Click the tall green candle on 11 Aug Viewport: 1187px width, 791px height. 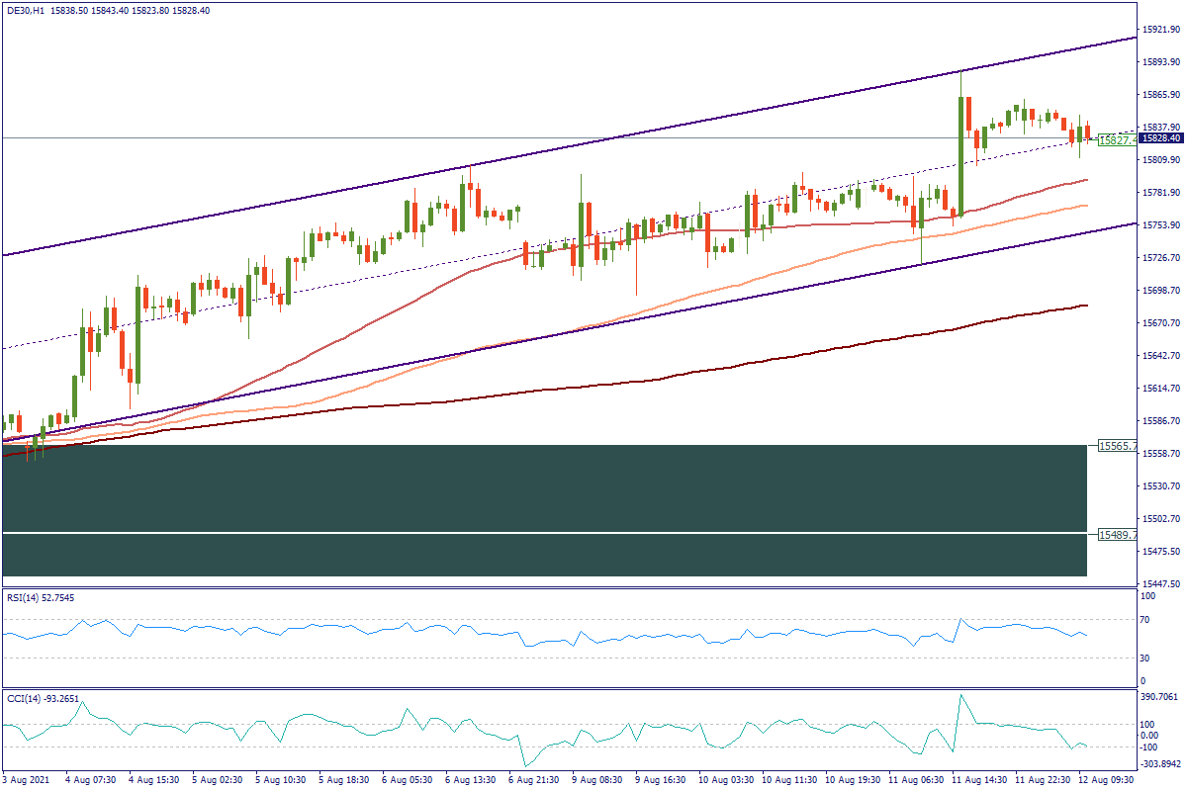[x=960, y=148]
